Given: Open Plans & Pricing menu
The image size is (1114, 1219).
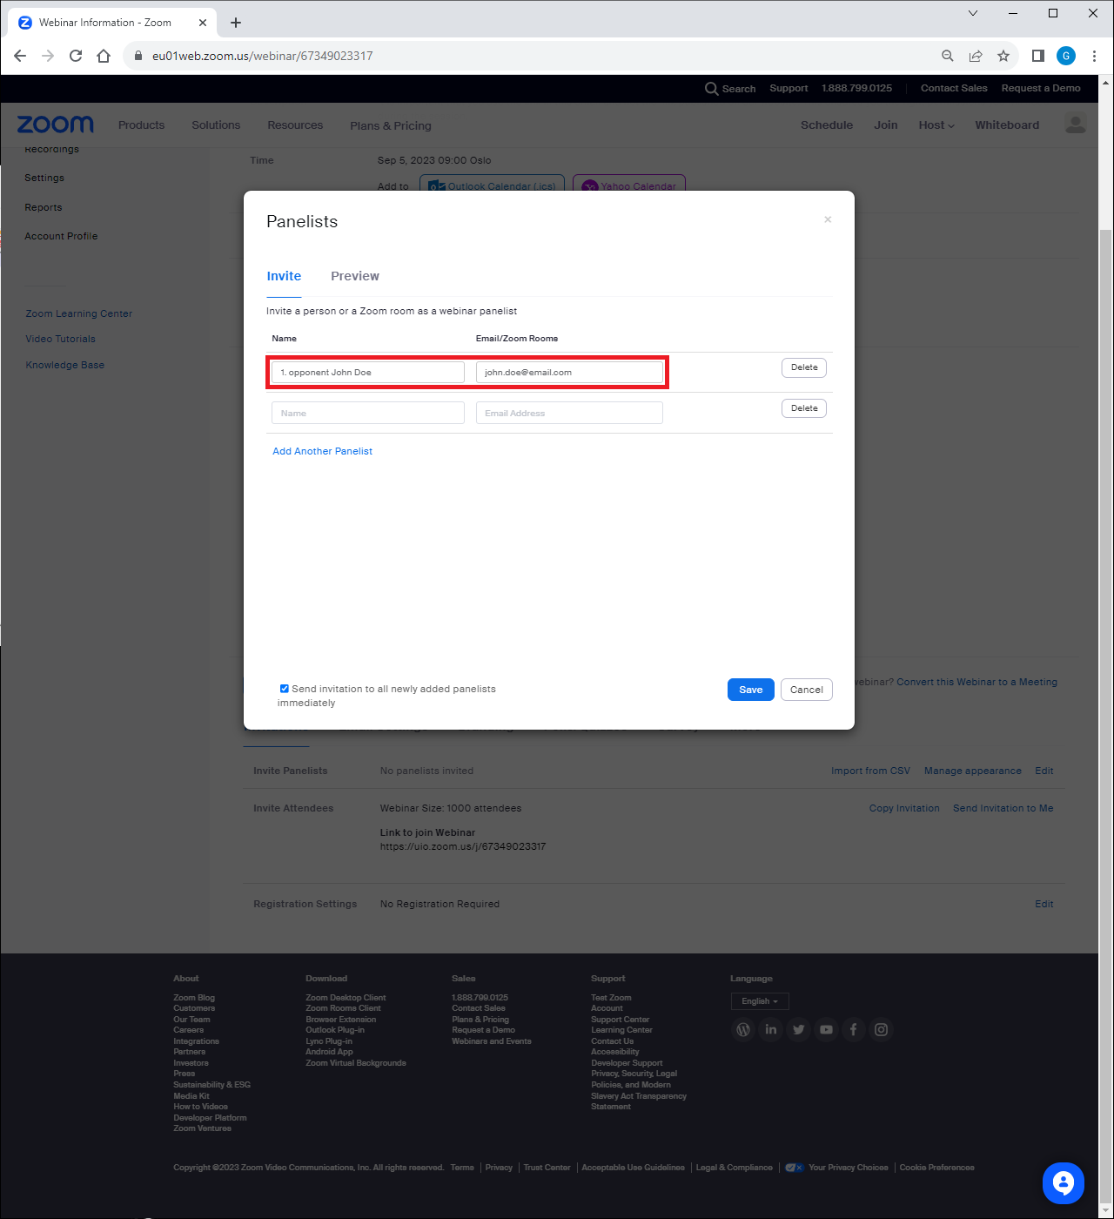Looking at the screenshot, I should [391, 125].
